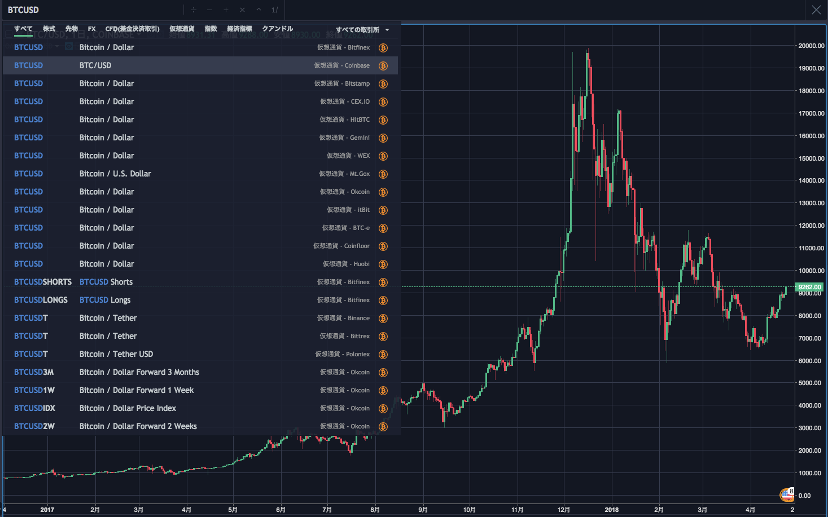This screenshot has width=828, height=517.
Task: Click the Bitcoin icon on the Bitfinex BTCUSD row
Action: (x=383, y=48)
